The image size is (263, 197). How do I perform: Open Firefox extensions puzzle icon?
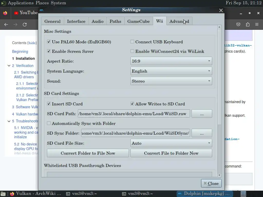[248, 24]
